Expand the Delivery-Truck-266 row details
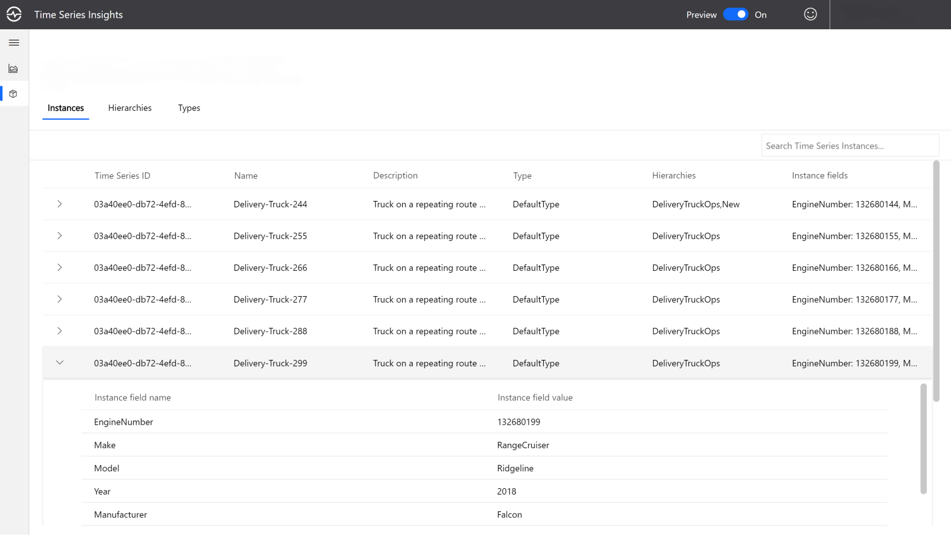This screenshot has width=951, height=535. coord(59,267)
